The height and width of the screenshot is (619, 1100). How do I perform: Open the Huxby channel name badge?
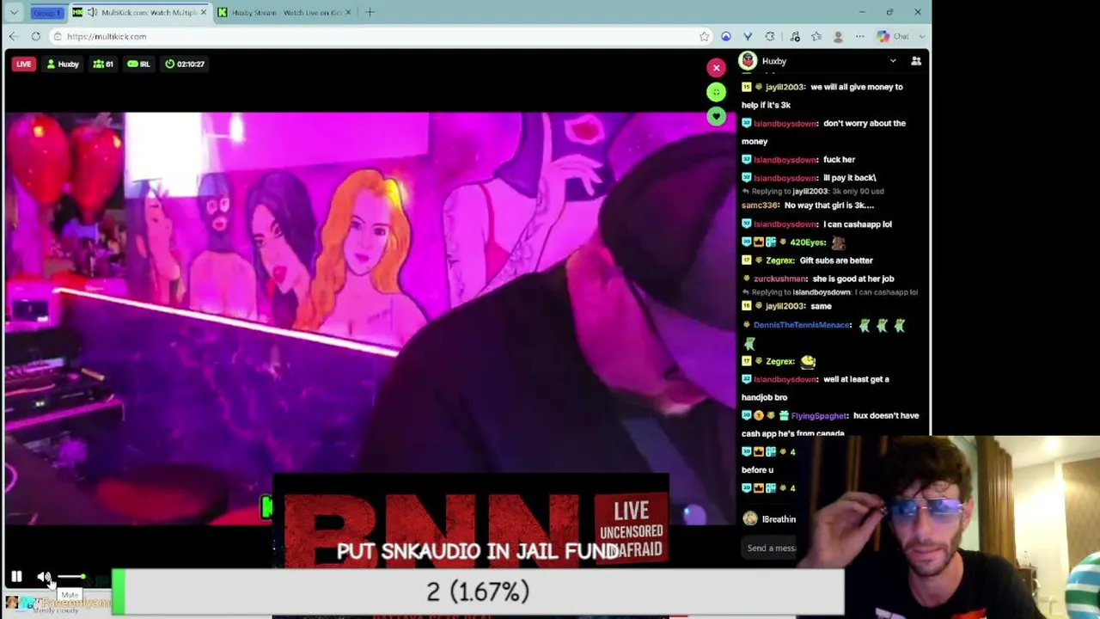pos(63,64)
